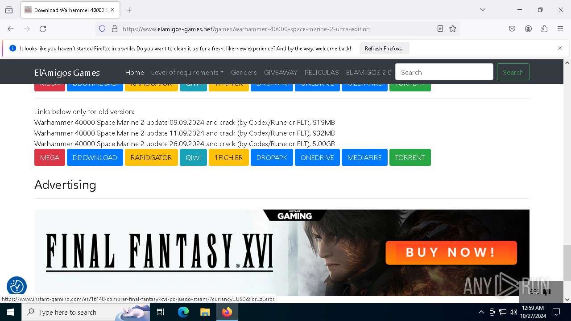Open the Windows Start menu
The height and width of the screenshot is (321, 571).
click(x=11, y=312)
